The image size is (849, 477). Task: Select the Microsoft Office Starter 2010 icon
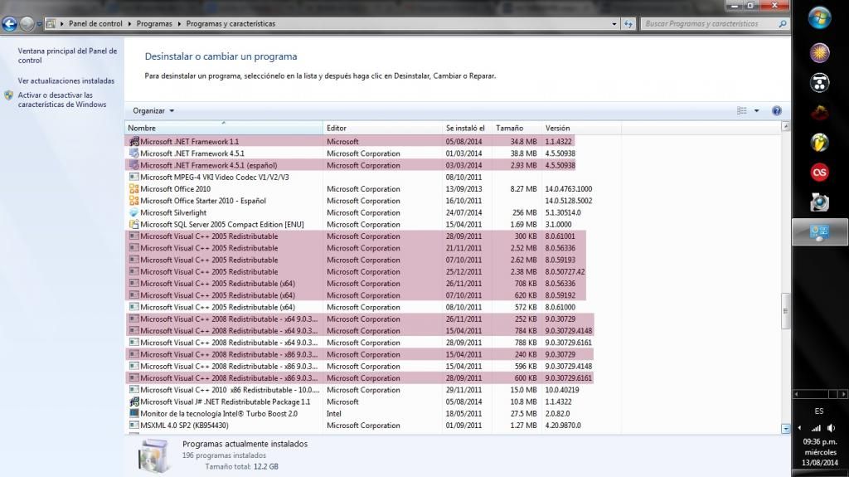pyautogui.click(x=133, y=201)
